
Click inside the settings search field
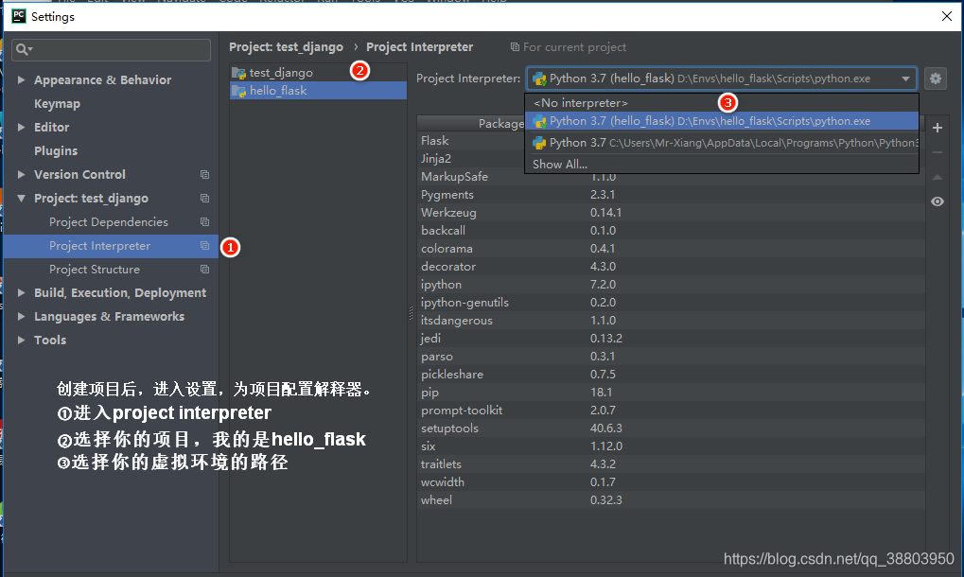[x=111, y=49]
